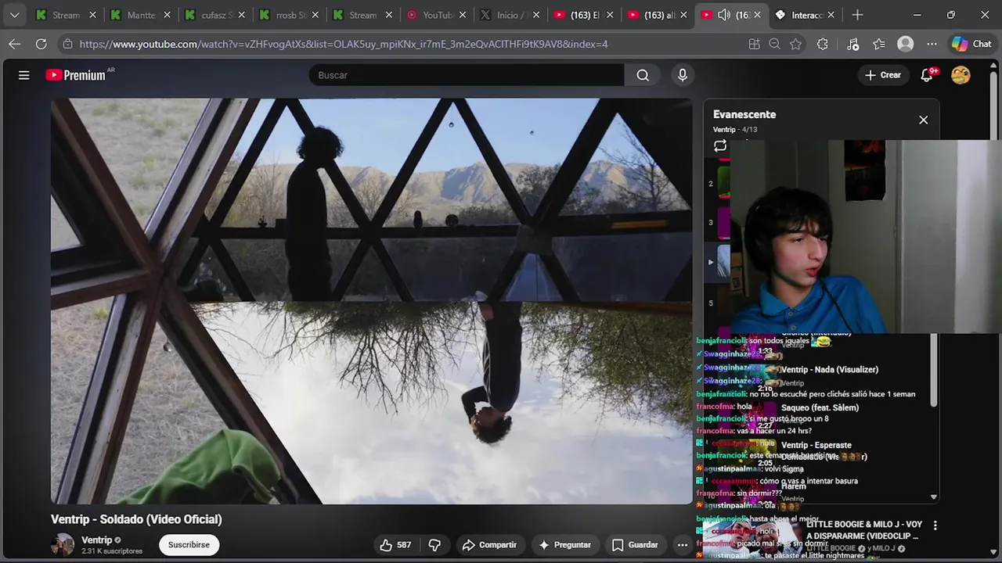
Task: Open the favorites list icon
Action: click(x=879, y=44)
